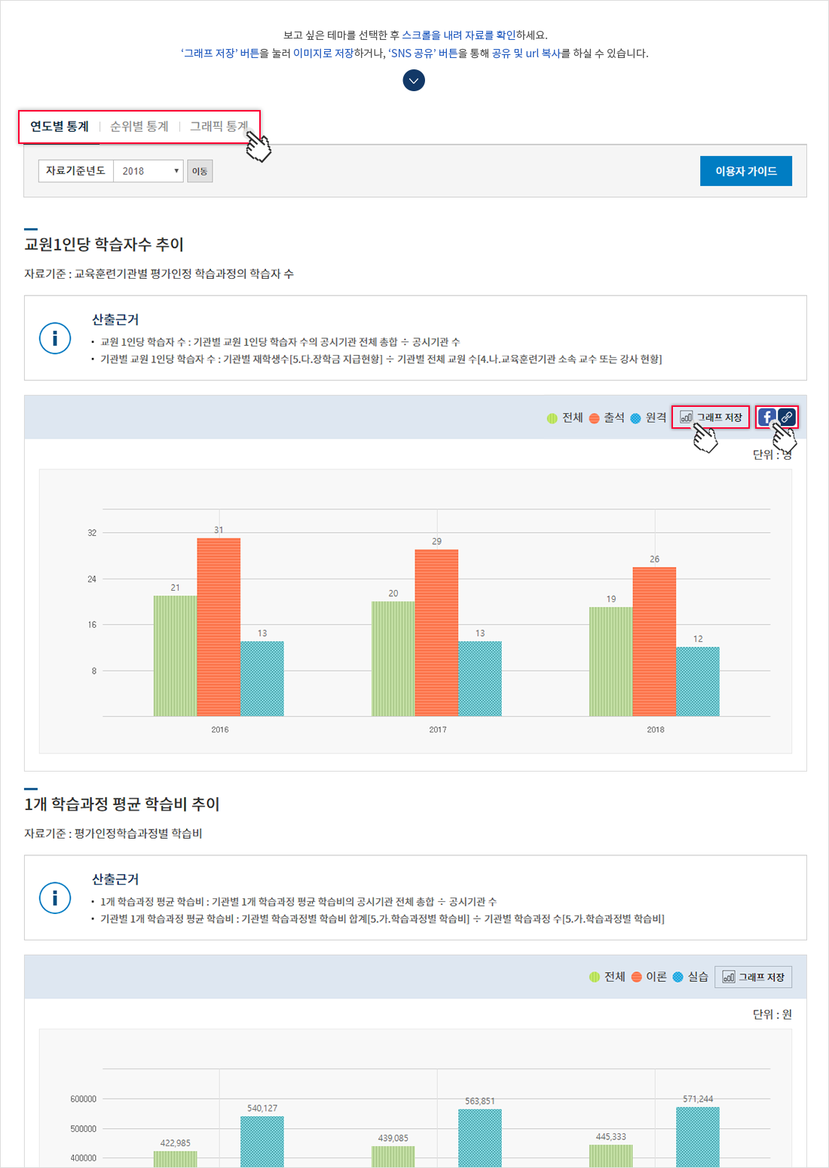Screen dimensions: 829x1168
Task: Click the teal bar labeled 571,244
Action: (x=698, y=1137)
